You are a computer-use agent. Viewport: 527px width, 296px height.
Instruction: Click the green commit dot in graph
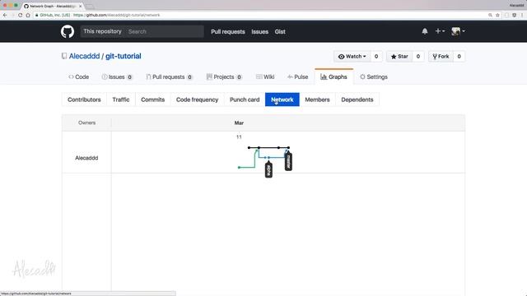pos(239,167)
